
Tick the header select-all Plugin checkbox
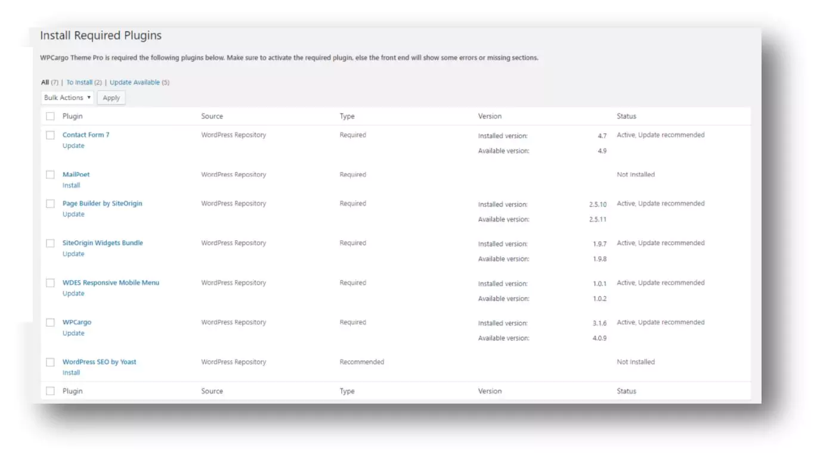click(x=51, y=116)
